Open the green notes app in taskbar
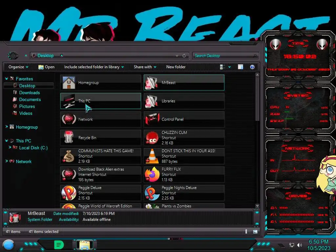 click(x=59, y=245)
